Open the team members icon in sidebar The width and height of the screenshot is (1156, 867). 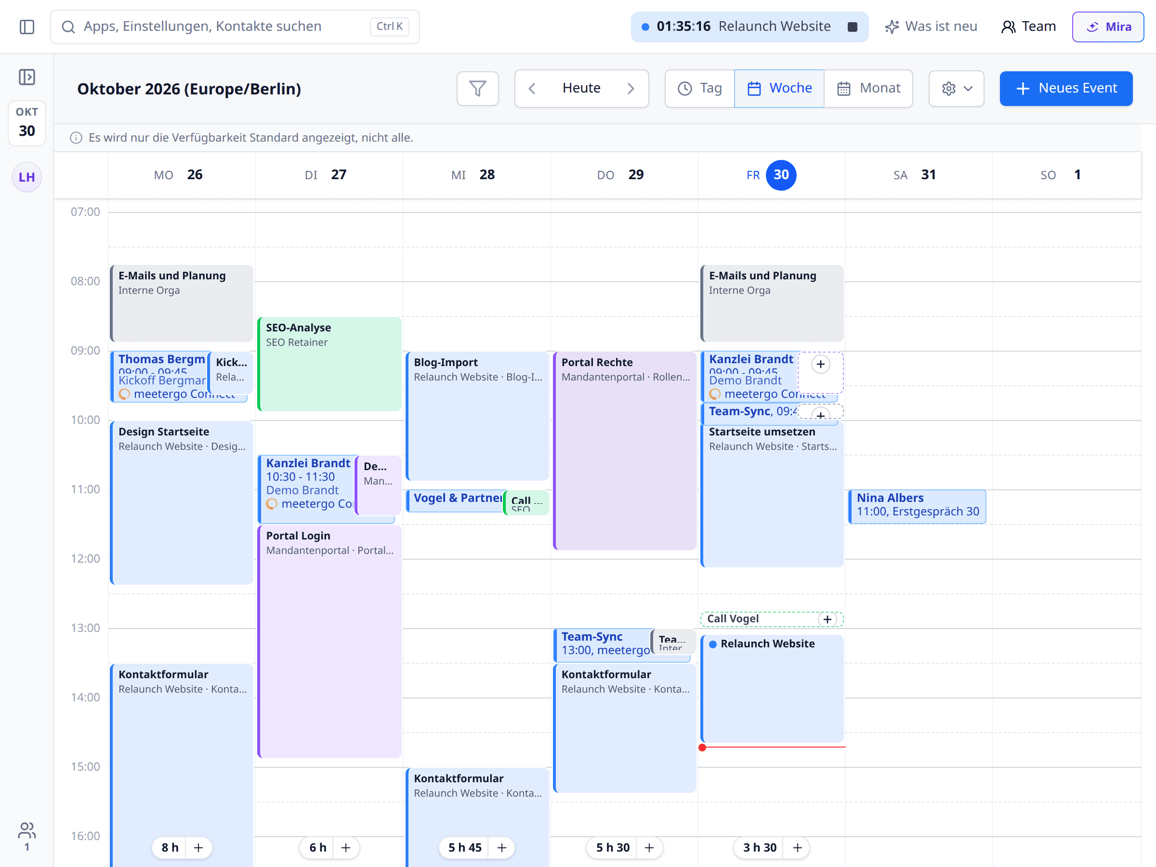click(x=26, y=836)
